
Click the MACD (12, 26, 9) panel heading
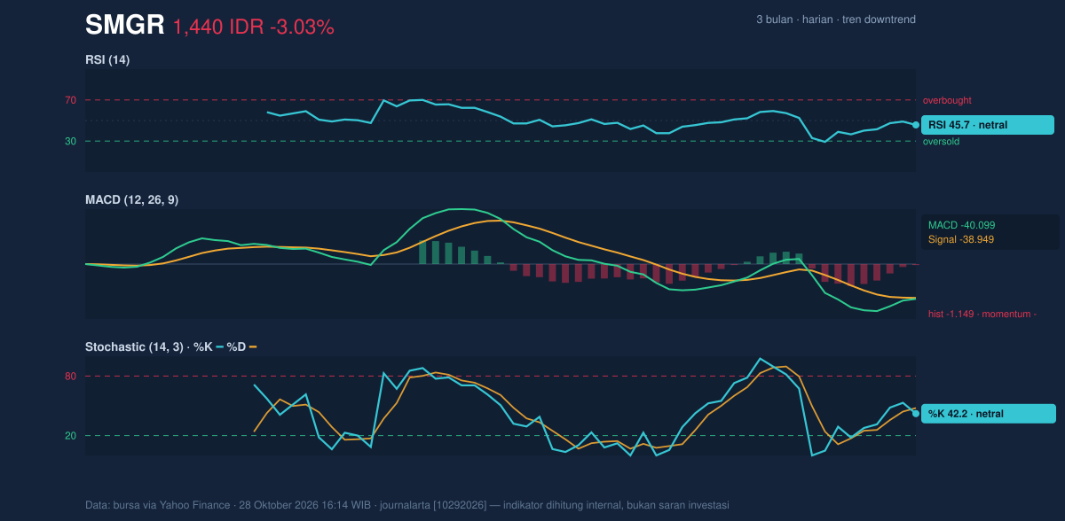[x=131, y=200]
